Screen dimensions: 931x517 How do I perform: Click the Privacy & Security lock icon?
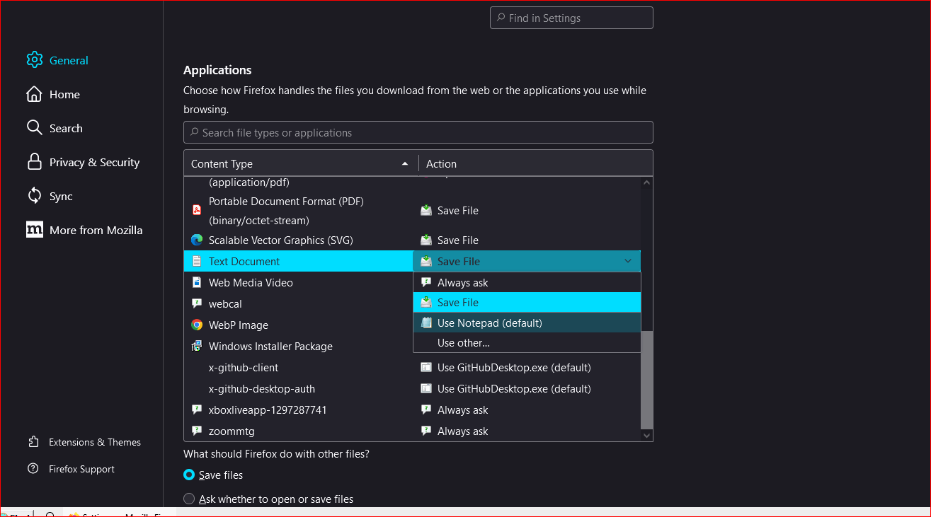point(34,162)
